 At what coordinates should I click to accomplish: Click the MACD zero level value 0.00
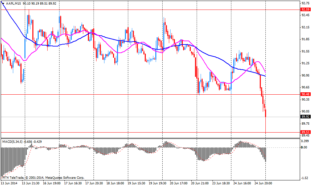304,147
